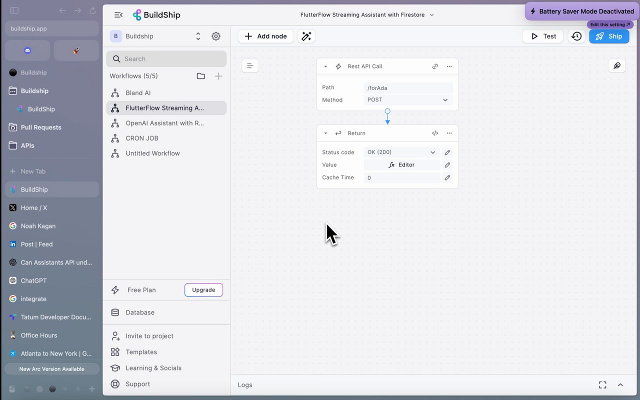Go back in Arc browser
This screenshot has height=400, width=640.
pos(62,10)
